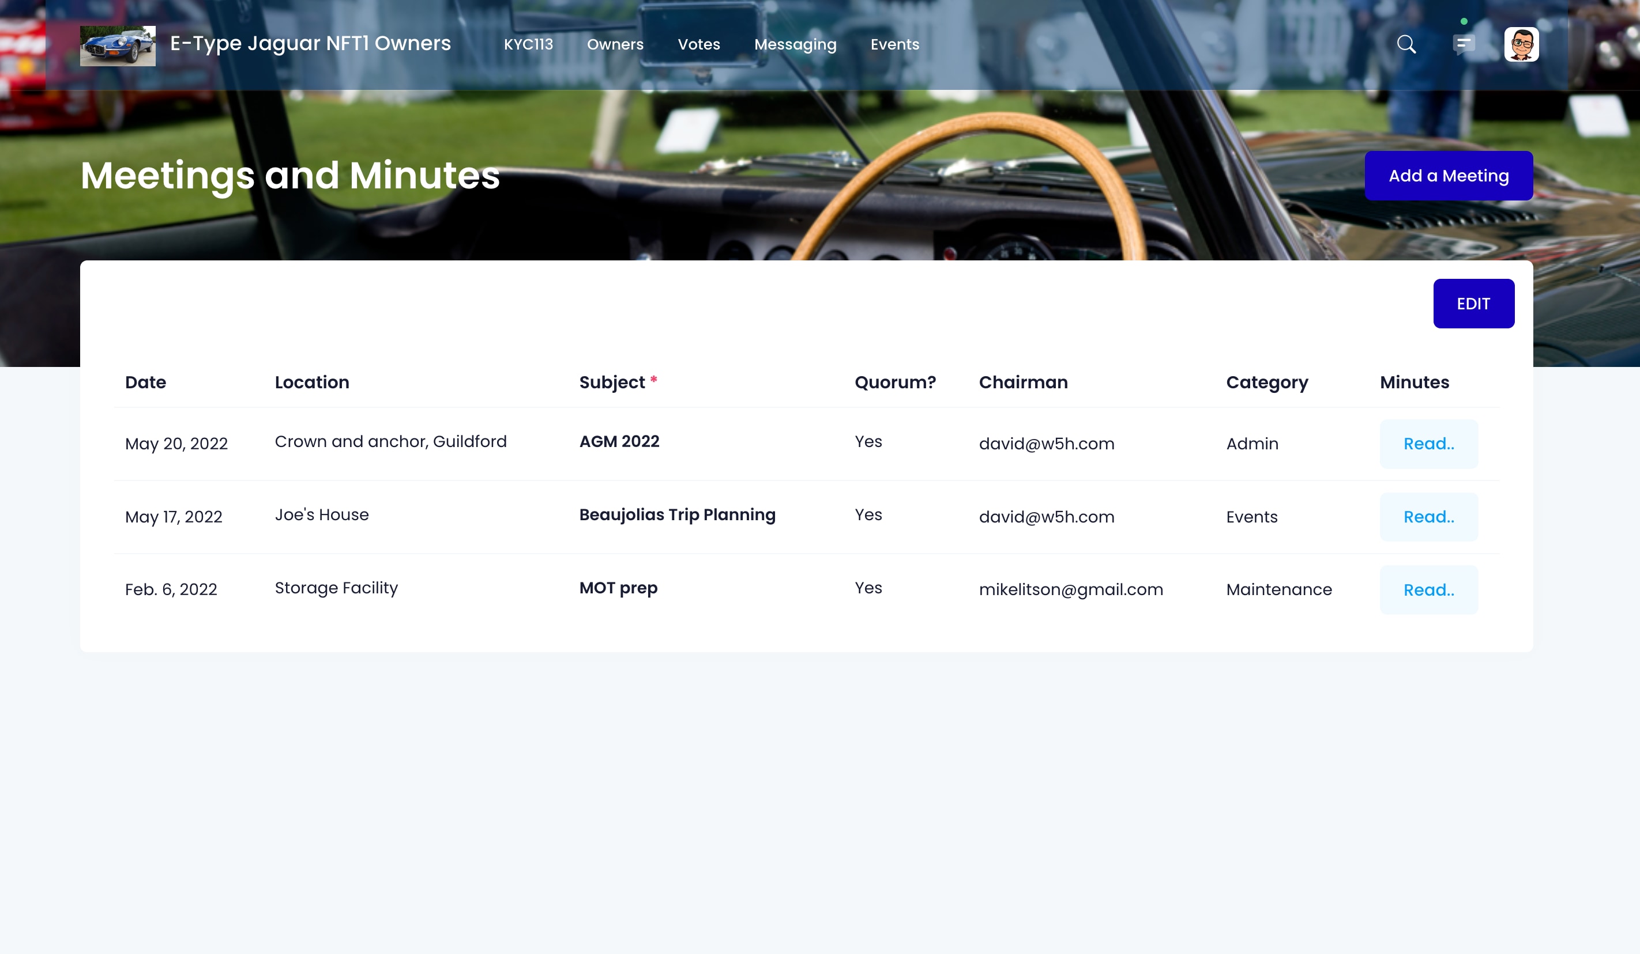1640x954 pixels.
Task: Open the KYC113 menu item
Action: pyautogui.click(x=528, y=44)
